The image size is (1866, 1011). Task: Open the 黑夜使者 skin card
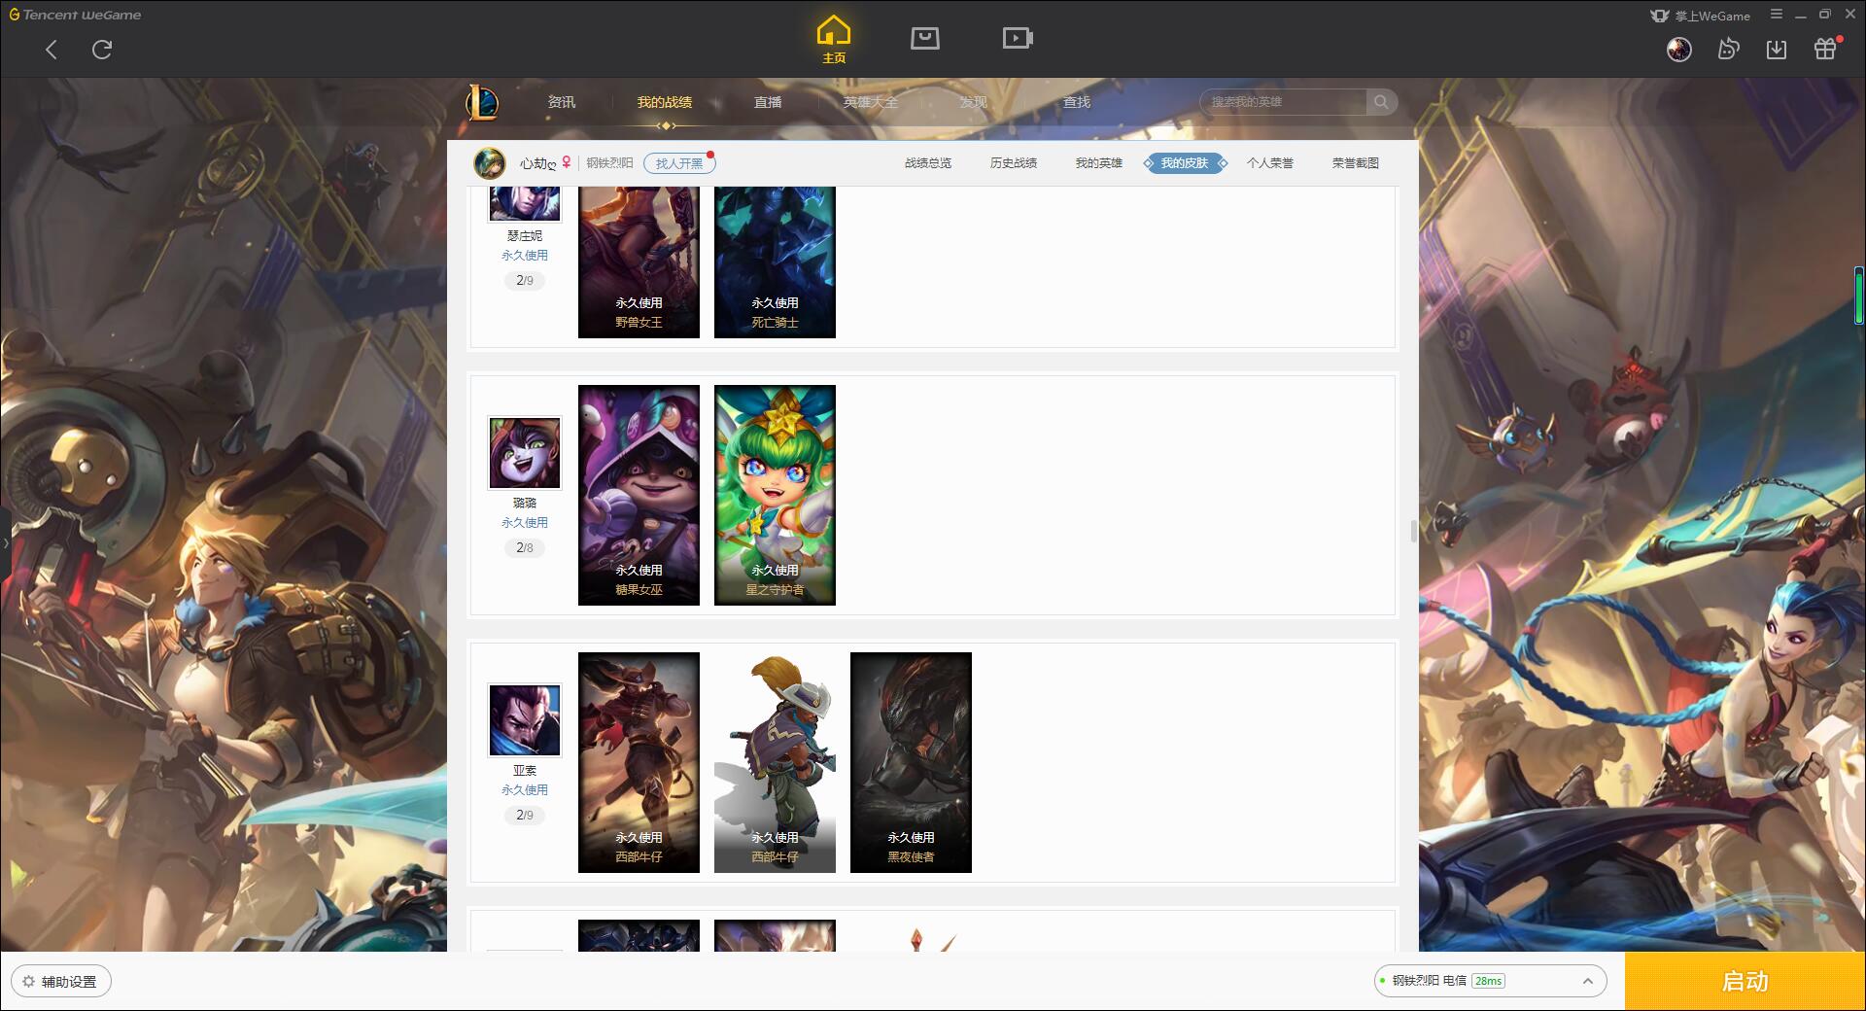click(911, 762)
